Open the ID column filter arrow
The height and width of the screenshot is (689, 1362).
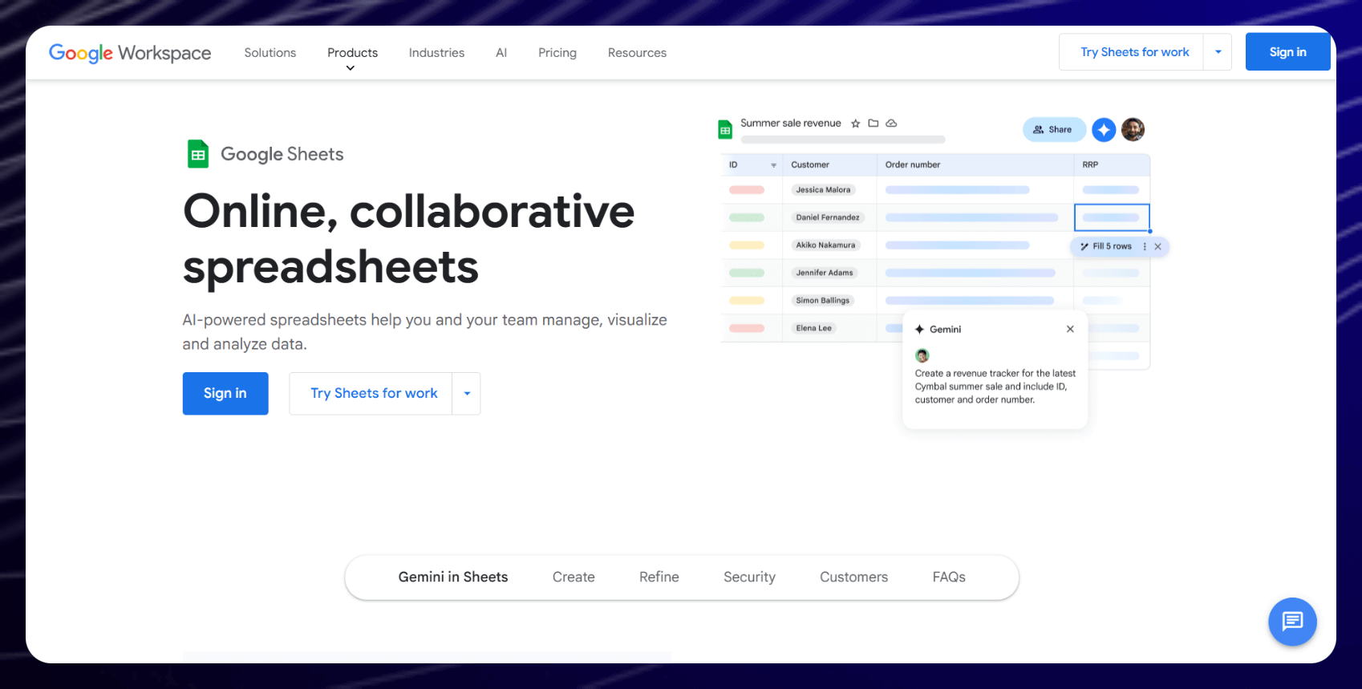point(773,165)
